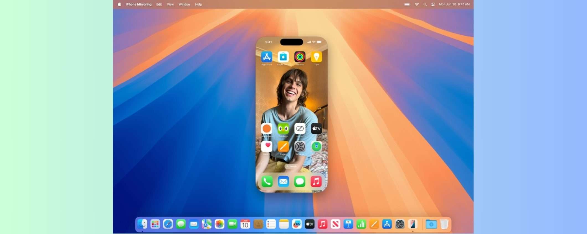Open Mail in the Mac Dock

point(194,224)
